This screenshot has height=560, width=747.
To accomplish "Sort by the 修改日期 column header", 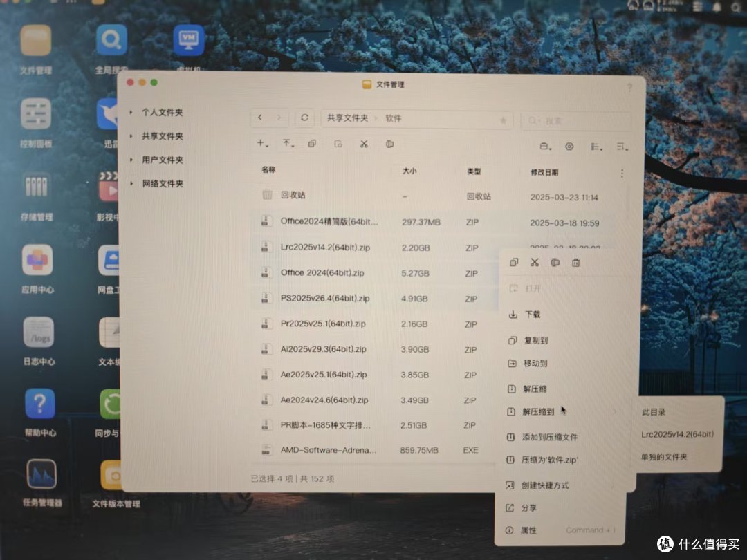I will click(544, 172).
